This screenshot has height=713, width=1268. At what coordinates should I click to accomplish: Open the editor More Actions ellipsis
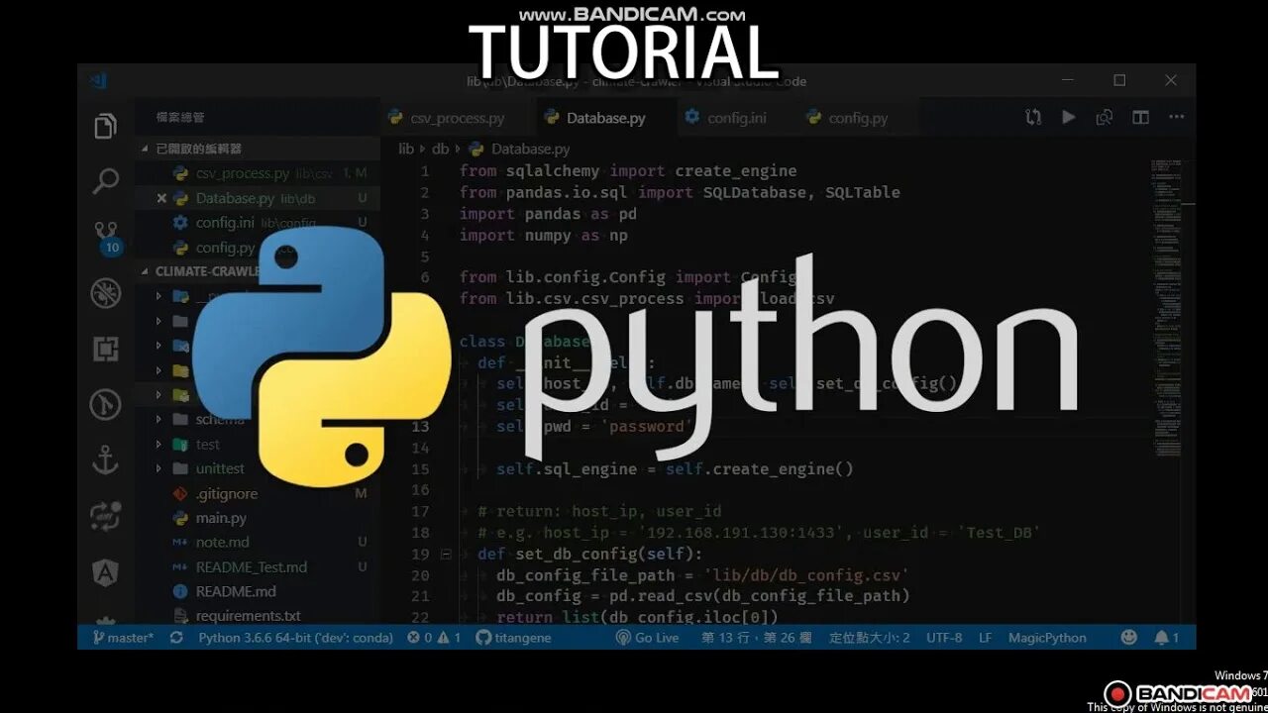pos(1177,117)
